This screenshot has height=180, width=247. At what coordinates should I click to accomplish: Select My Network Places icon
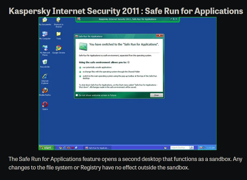click(45, 50)
